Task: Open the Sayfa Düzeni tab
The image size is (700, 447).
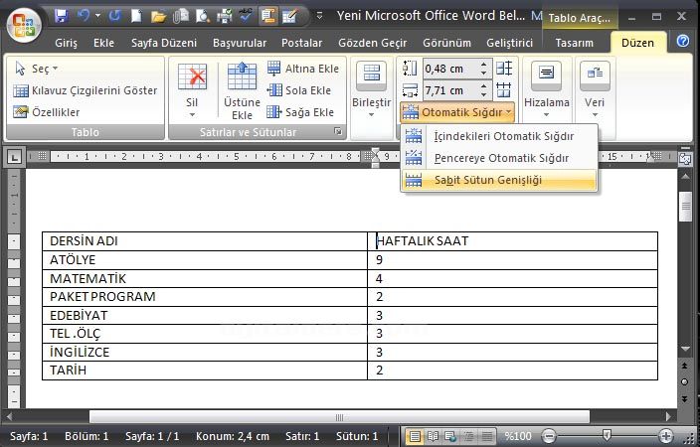Action: point(164,43)
